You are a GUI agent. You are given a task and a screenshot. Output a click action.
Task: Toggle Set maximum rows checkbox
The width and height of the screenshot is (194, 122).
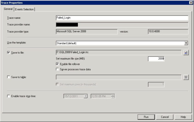(x=57, y=84)
